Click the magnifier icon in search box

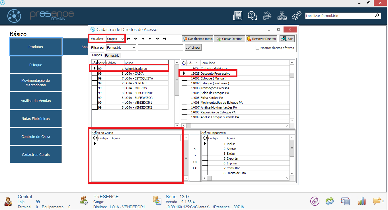coord(377,16)
